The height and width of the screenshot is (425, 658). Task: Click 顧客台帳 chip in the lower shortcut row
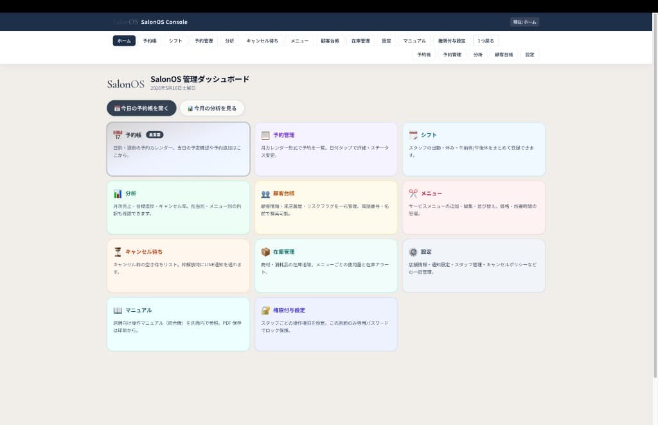point(504,55)
